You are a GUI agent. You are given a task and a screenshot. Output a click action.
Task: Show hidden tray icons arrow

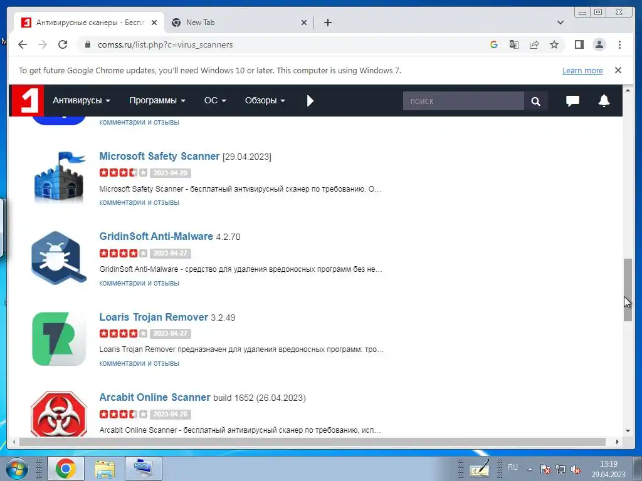(x=530, y=469)
